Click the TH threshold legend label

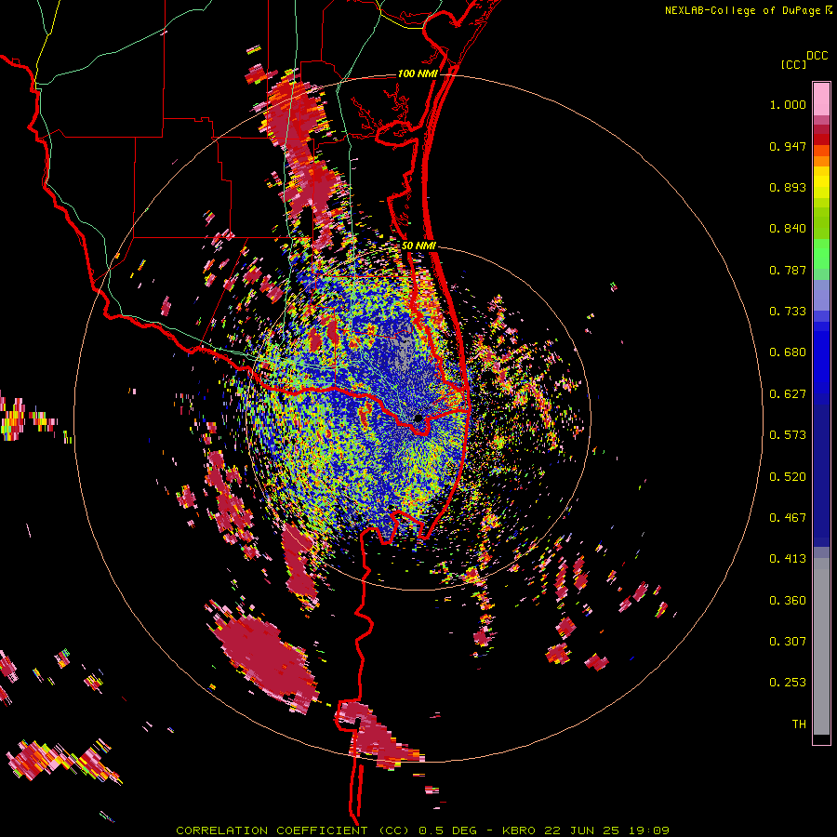[x=799, y=724]
